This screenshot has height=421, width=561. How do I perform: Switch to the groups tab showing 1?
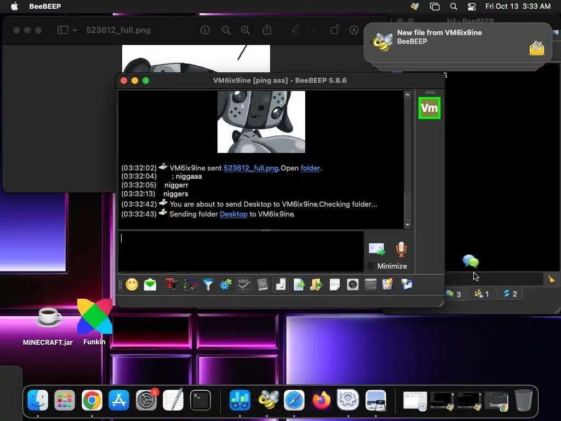coord(482,294)
